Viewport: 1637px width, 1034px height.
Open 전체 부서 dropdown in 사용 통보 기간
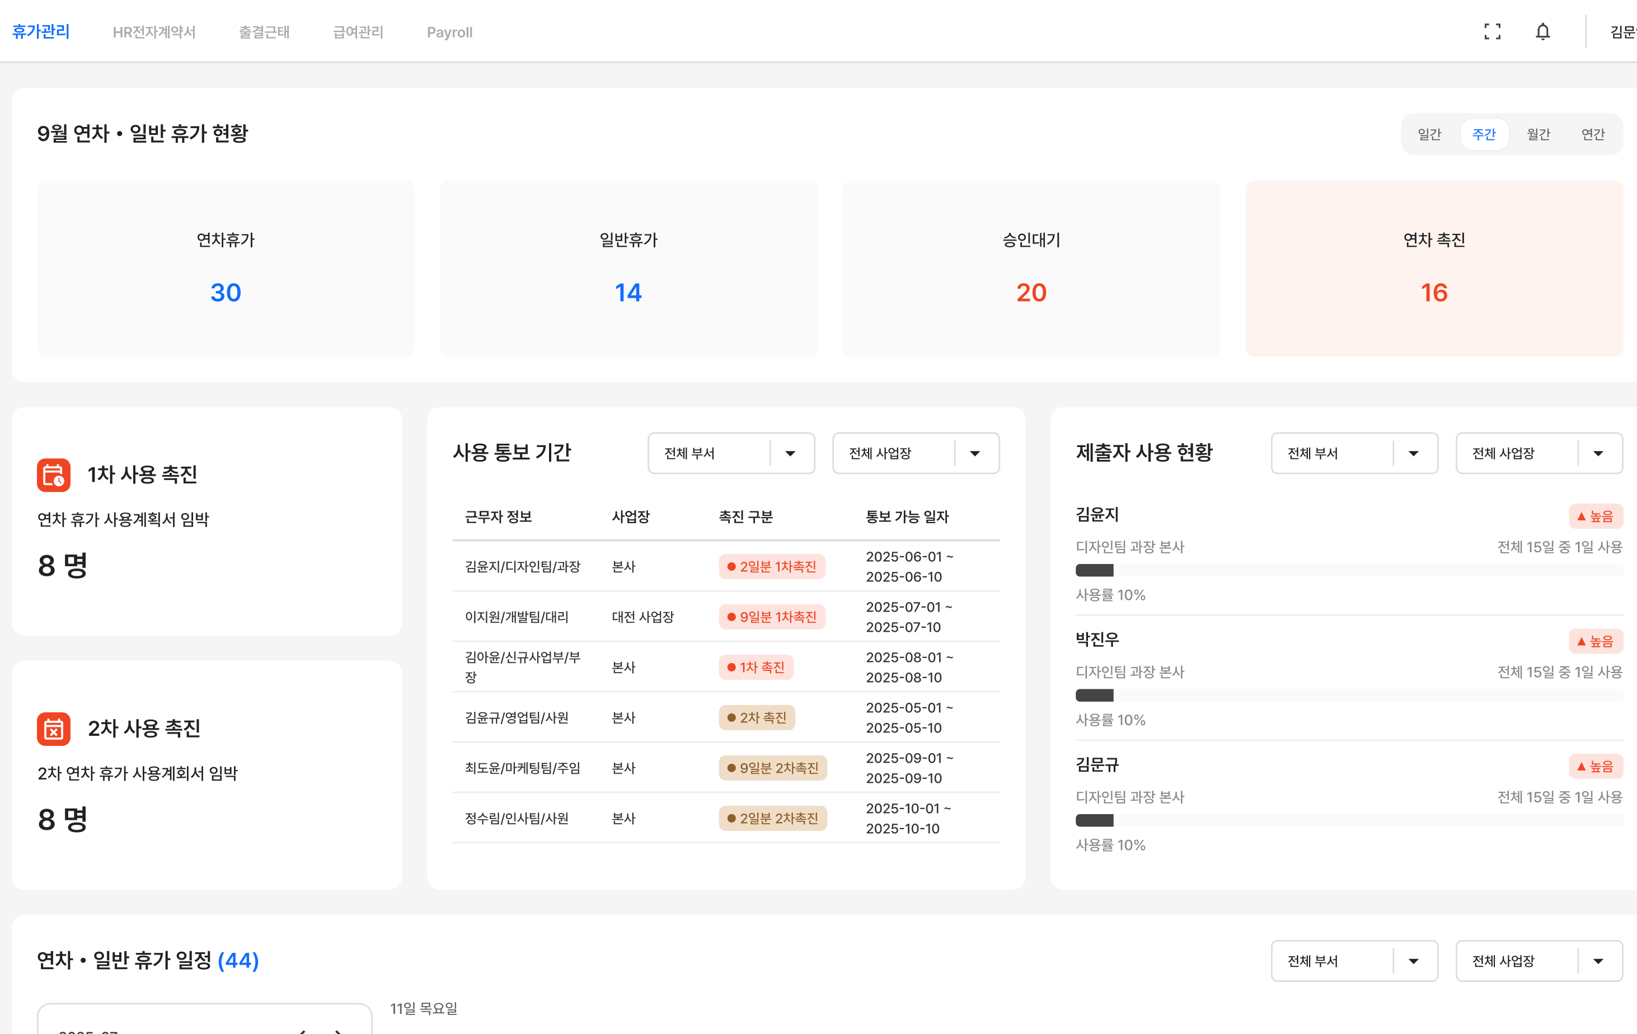[731, 453]
